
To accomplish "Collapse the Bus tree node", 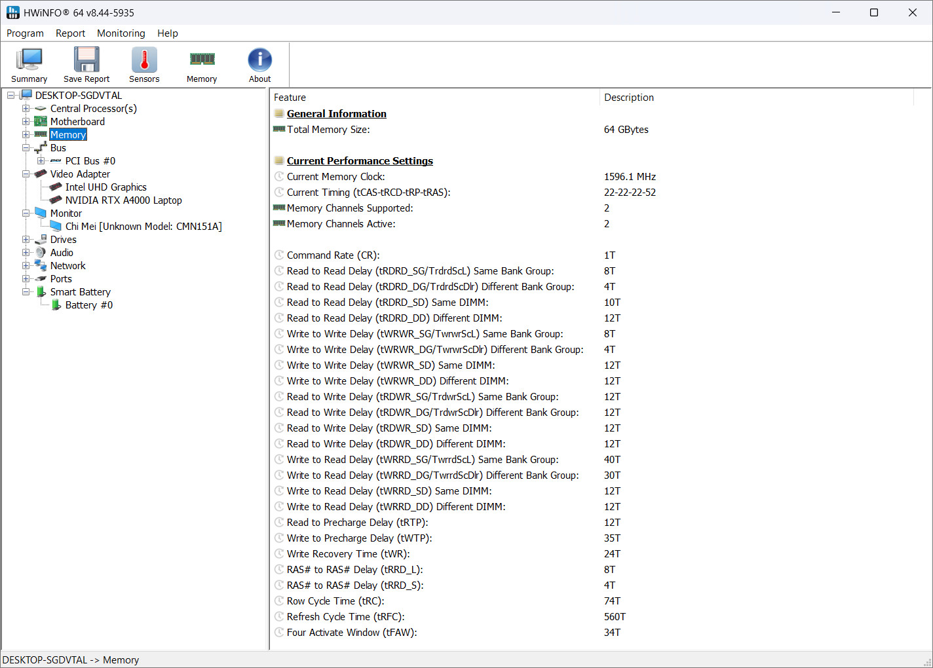I will pos(26,148).
